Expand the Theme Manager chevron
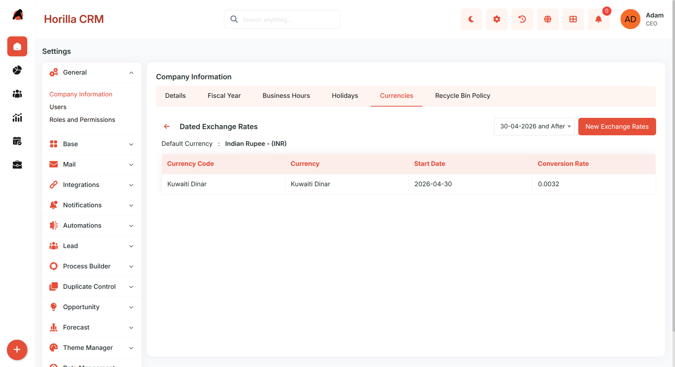Image resolution: width=675 pixels, height=367 pixels. [x=131, y=348]
